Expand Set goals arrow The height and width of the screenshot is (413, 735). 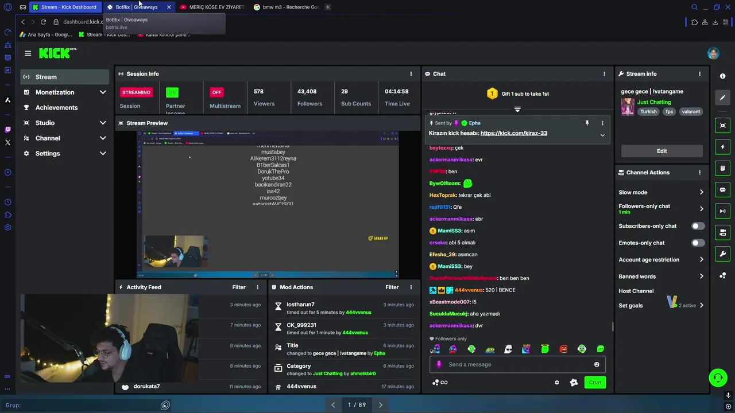pos(701,306)
